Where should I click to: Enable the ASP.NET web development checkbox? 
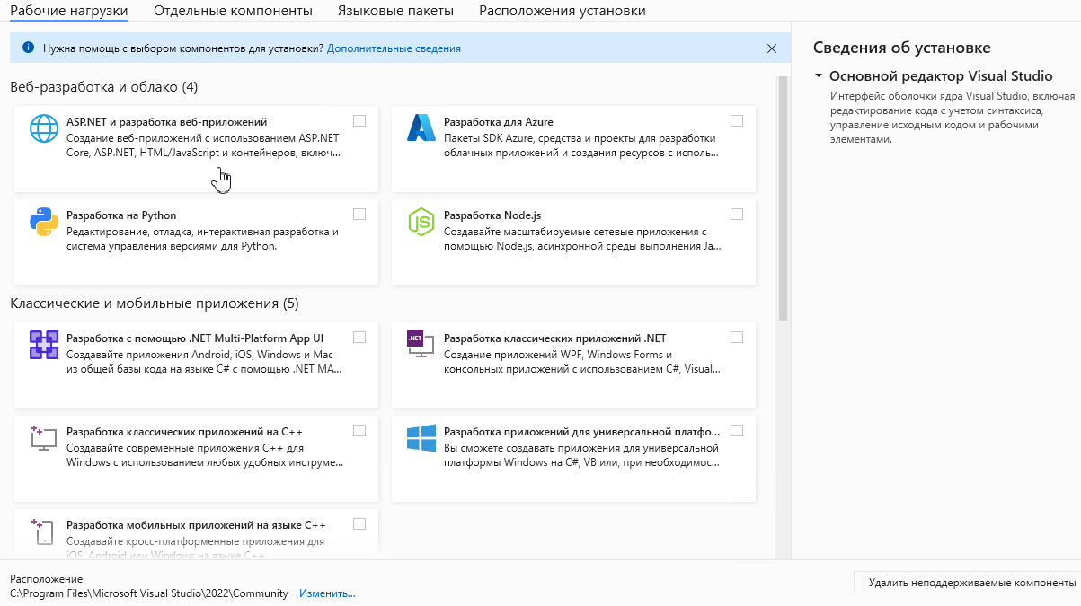click(359, 120)
